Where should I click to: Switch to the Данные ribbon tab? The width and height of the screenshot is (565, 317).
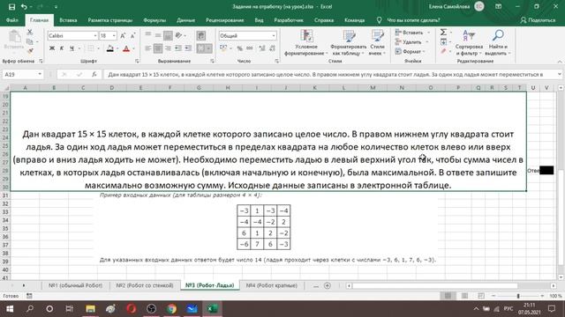click(x=185, y=20)
